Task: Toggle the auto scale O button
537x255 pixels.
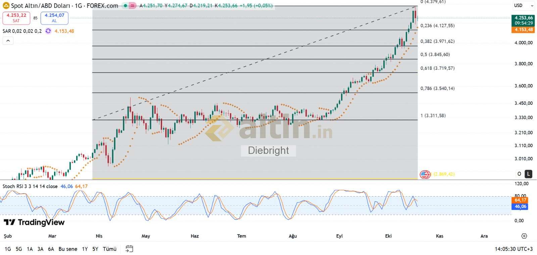Action: click(x=519, y=174)
